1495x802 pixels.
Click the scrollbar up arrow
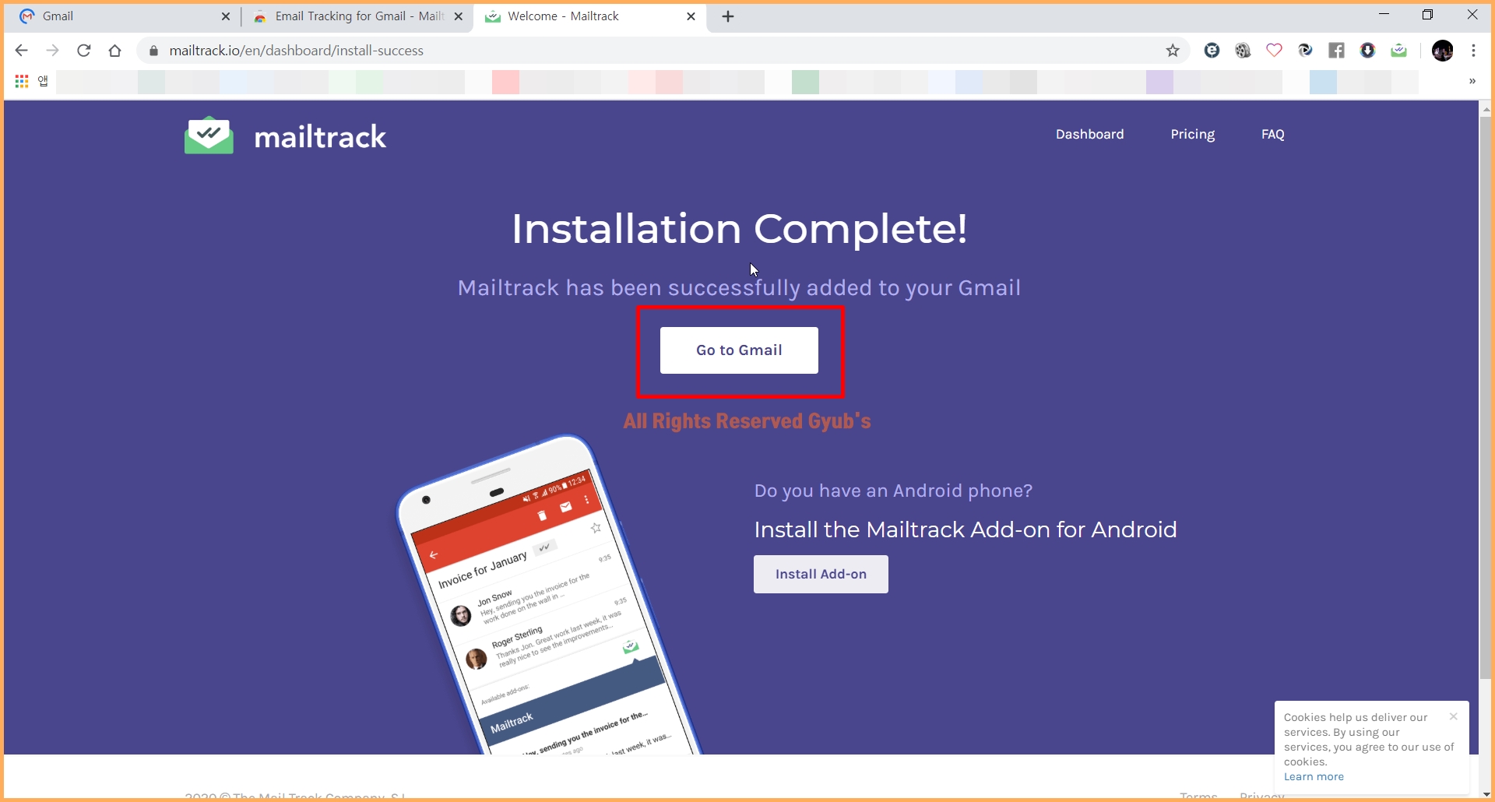click(x=1485, y=109)
